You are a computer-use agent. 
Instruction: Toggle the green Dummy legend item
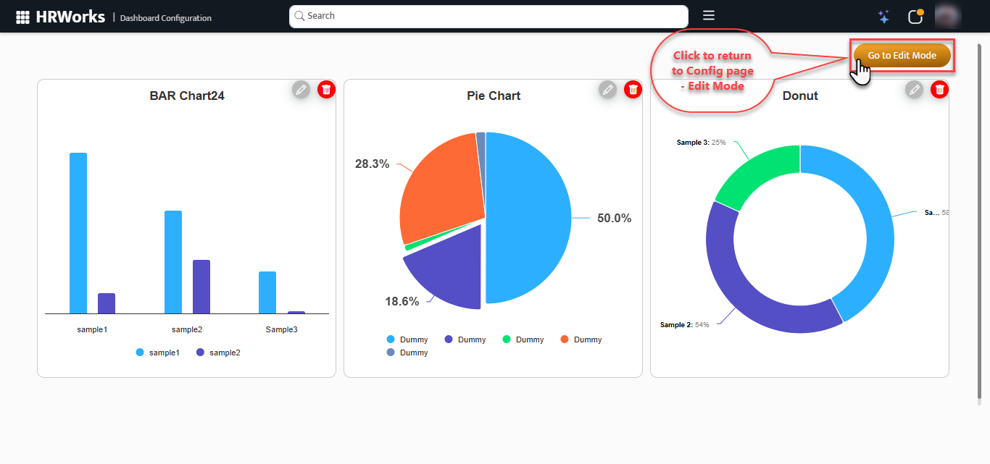[523, 339]
